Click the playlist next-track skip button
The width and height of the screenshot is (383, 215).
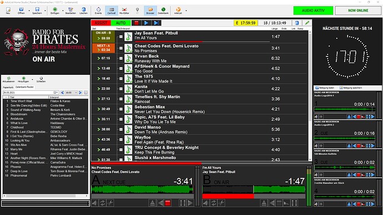[x=156, y=23]
